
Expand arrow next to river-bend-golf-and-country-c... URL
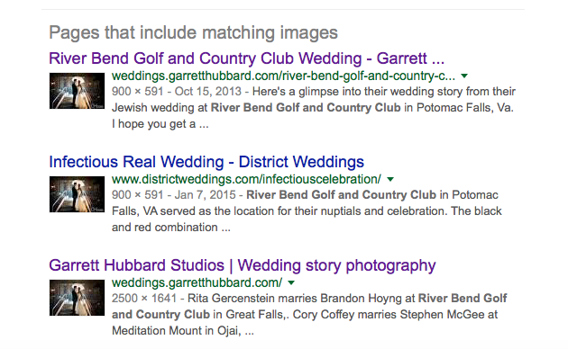464,76
